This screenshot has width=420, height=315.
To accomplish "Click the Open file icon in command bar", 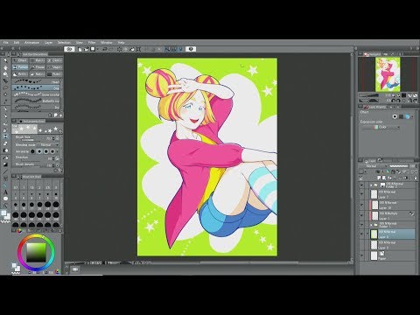I will 87,49.
